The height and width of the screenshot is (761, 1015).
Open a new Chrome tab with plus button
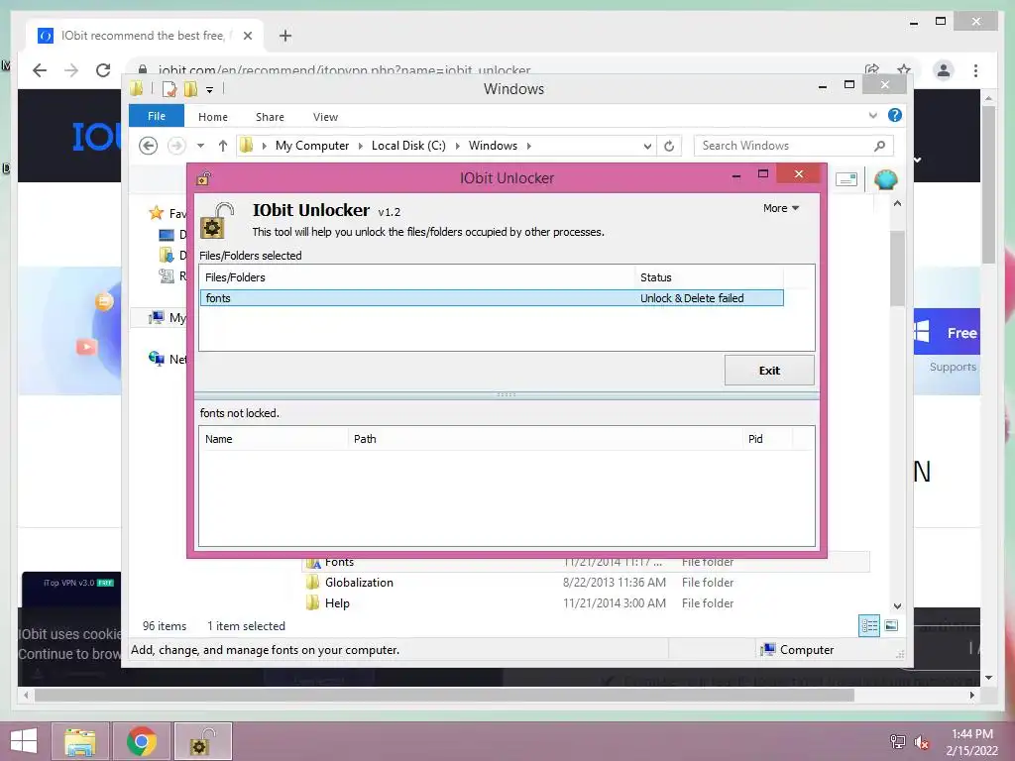tap(285, 36)
